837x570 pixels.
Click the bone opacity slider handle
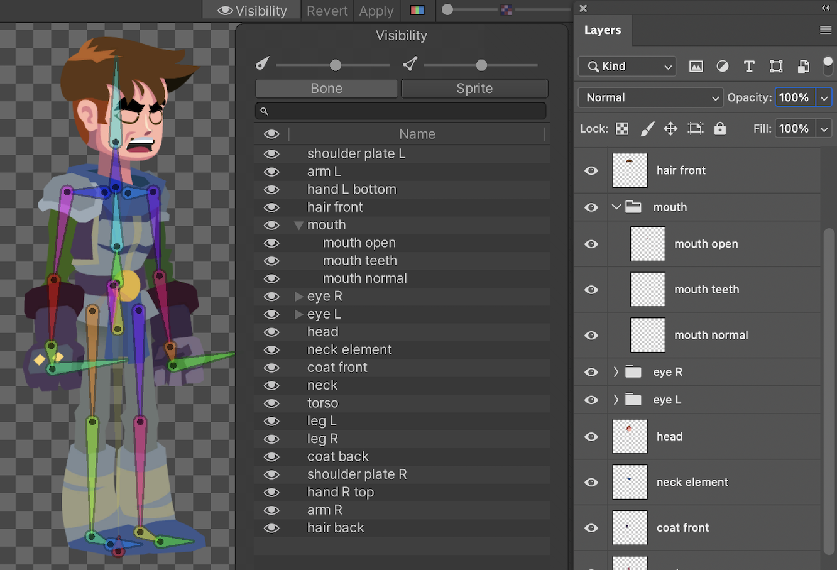[x=336, y=65]
